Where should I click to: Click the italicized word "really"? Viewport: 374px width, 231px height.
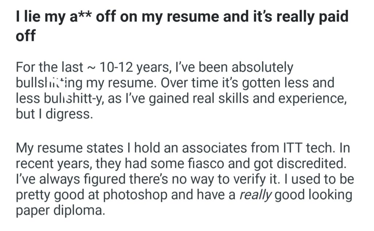(x=255, y=195)
